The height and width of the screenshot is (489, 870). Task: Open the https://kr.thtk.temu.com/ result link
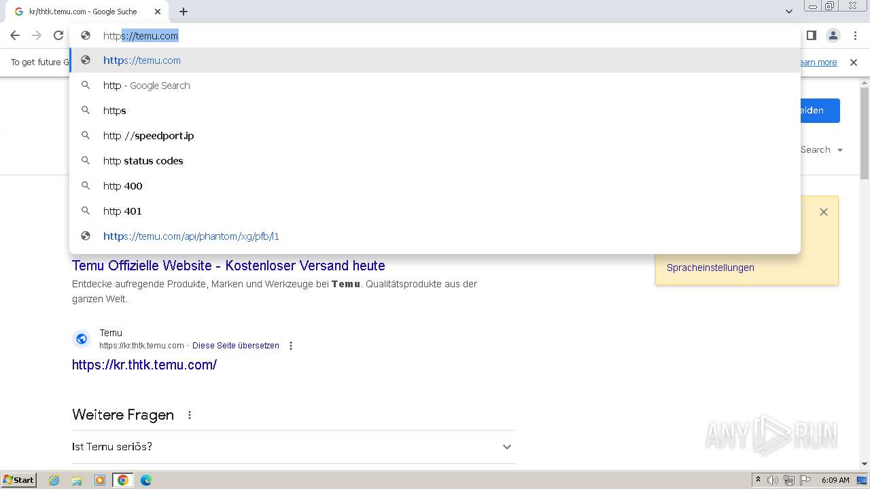coord(144,365)
